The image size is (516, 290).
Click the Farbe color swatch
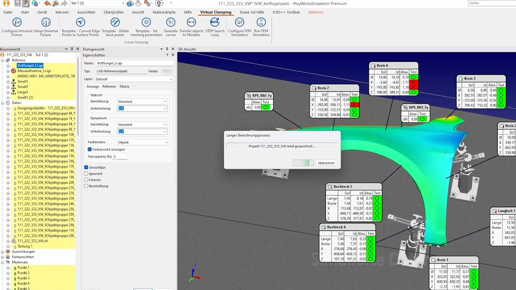(x=166, y=71)
